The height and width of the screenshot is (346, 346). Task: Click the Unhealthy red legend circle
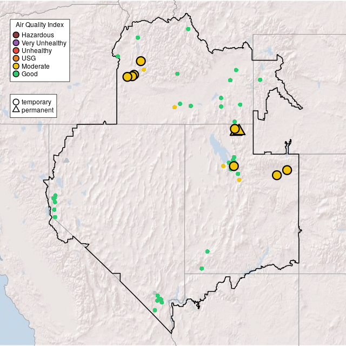[16, 50]
